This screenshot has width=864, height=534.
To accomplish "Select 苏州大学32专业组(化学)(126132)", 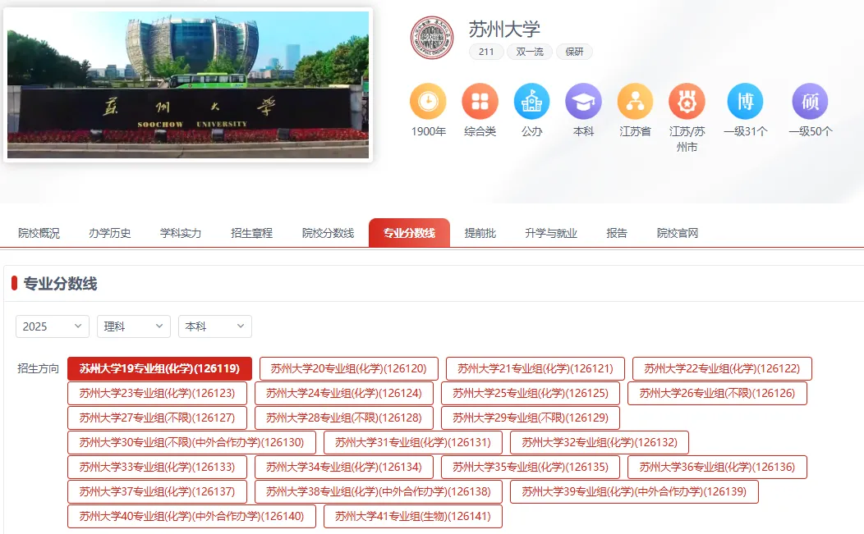I will click(600, 442).
